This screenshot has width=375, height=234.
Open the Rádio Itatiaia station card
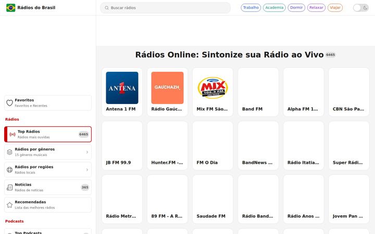tap(304, 146)
